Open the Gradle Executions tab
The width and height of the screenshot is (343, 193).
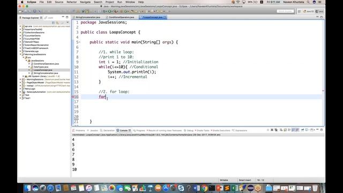coord(220,130)
